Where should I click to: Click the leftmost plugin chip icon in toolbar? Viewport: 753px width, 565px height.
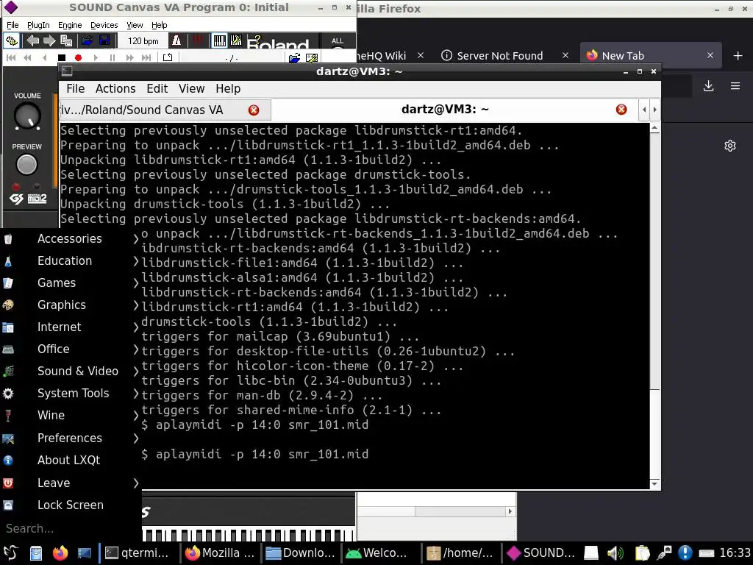coord(12,41)
